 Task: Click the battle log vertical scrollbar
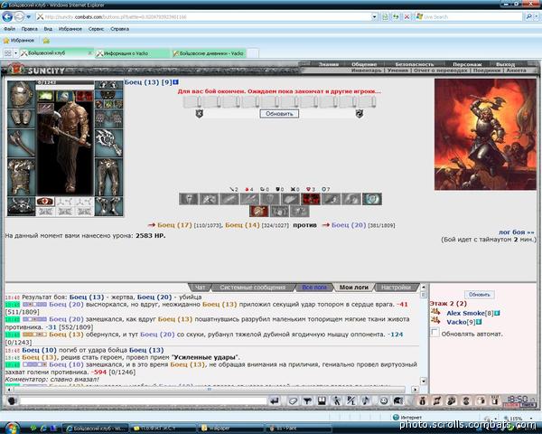click(x=425, y=335)
